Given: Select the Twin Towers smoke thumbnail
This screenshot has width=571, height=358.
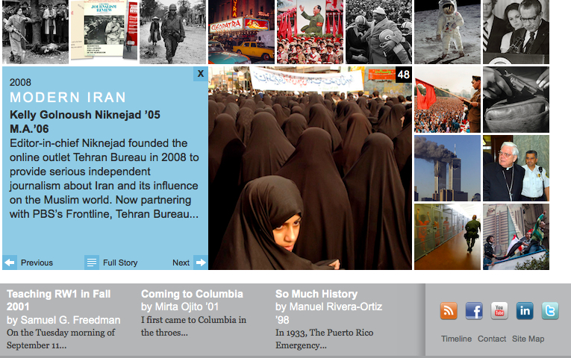Looking at the screenshot, I should pyautogui.click(x=447, y=168).
